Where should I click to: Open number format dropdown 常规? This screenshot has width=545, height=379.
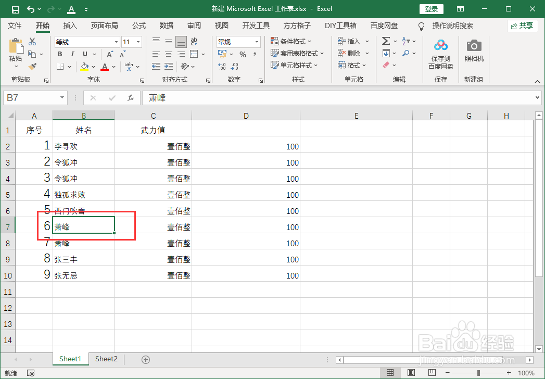(x=257, y=42)
